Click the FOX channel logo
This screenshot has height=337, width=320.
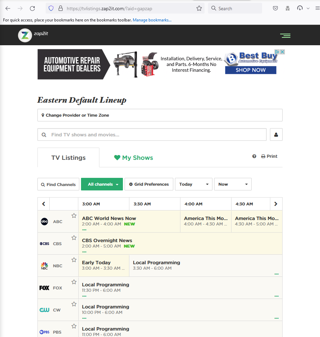(44, 288)
